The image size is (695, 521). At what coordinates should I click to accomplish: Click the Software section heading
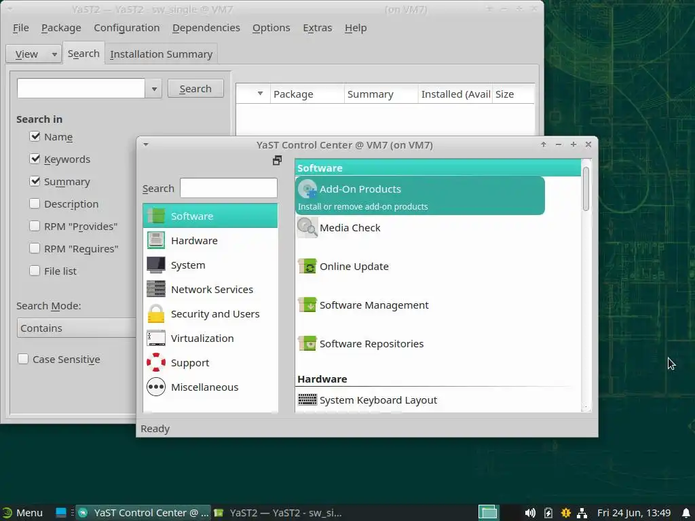[x=320, y=168]
